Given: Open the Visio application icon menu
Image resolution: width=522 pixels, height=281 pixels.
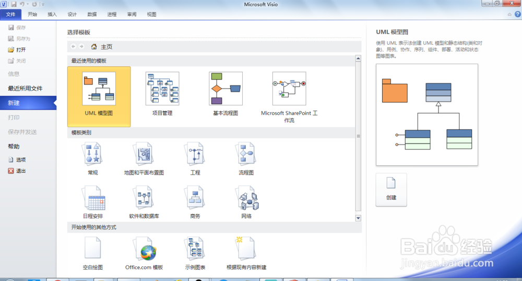Looking at the screenshot, I should click(4, 4).
